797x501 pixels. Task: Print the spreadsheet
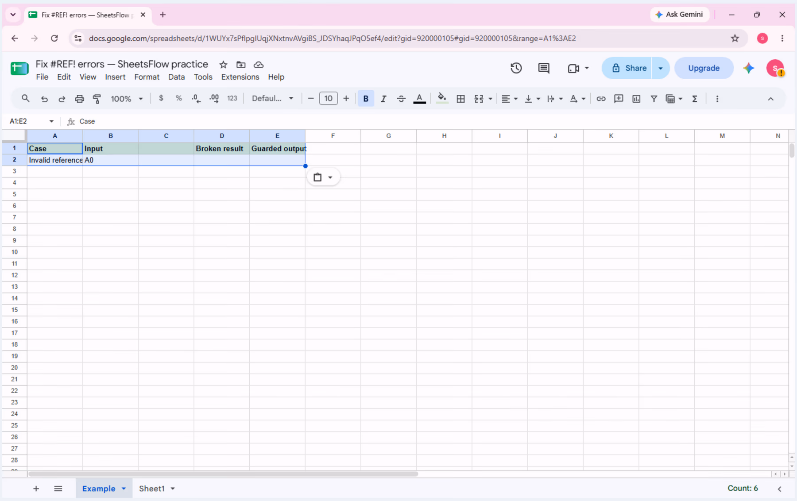click(x=79, y=99)
